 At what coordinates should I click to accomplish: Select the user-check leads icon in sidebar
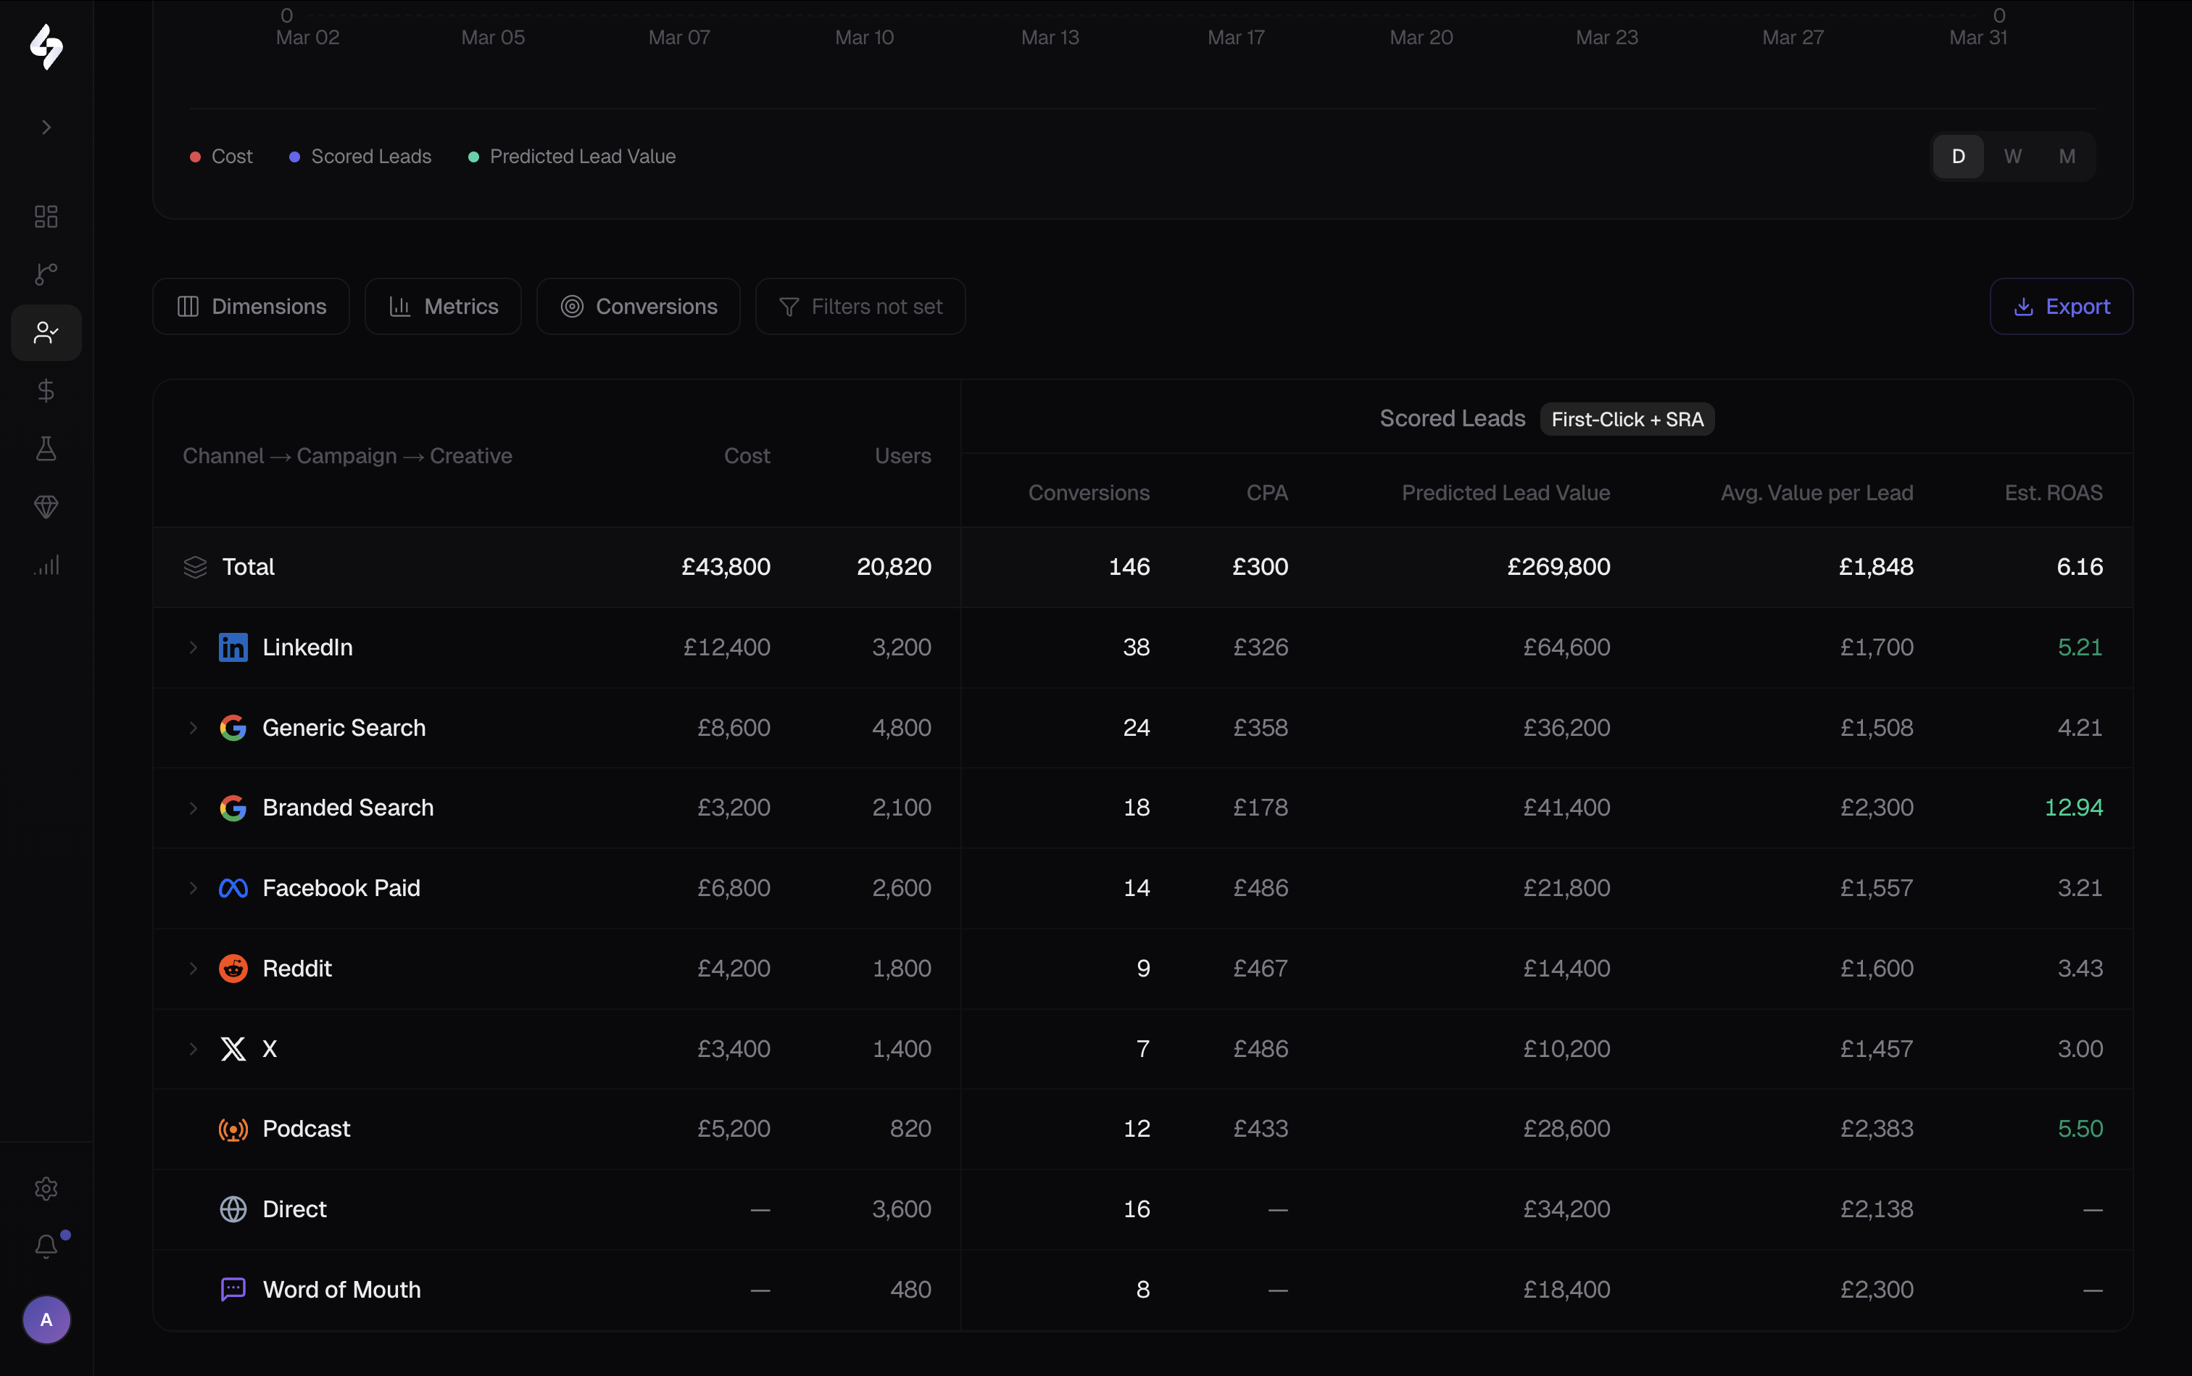pyautogui.click(x=46, y=333)
